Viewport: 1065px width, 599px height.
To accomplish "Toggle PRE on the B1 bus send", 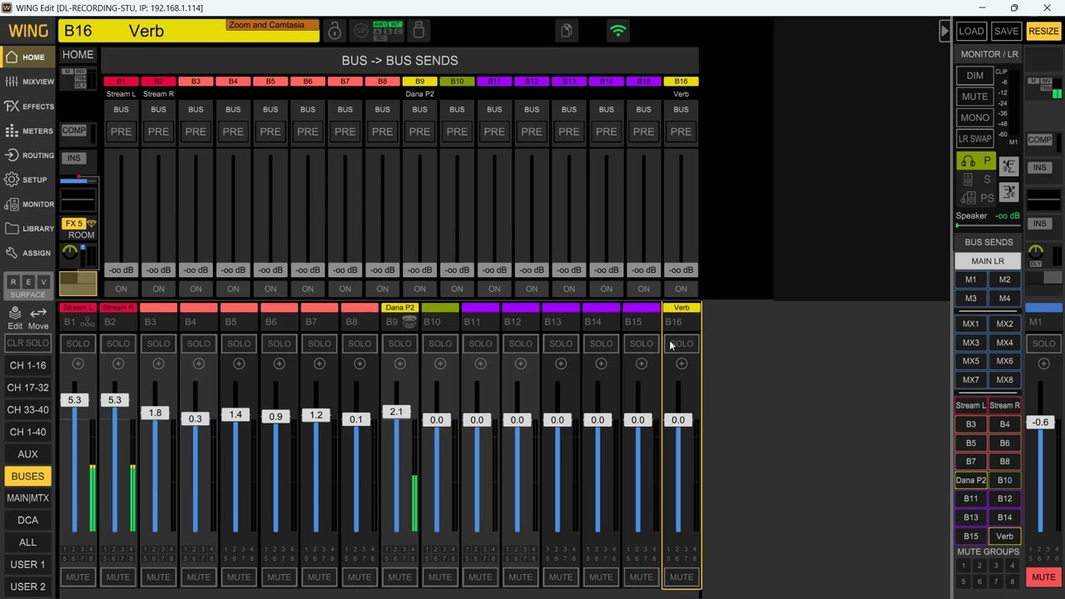I will pos(121,131).
